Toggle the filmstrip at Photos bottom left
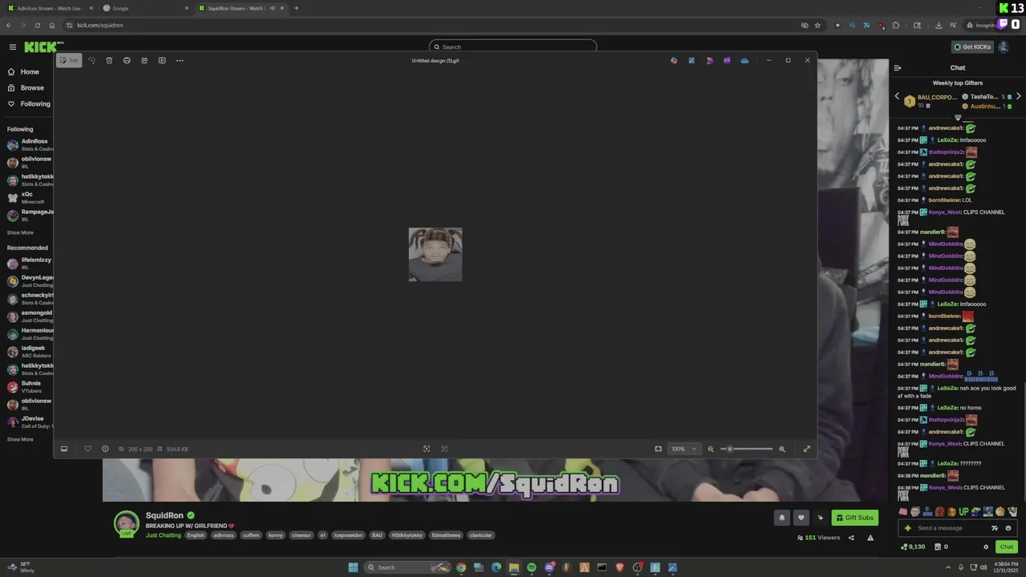This screenshot has height=577, width=1026. pyautogui.click(x=64, y=449)
